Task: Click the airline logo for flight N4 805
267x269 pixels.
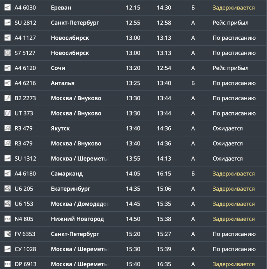Action: tap(7, 219)
